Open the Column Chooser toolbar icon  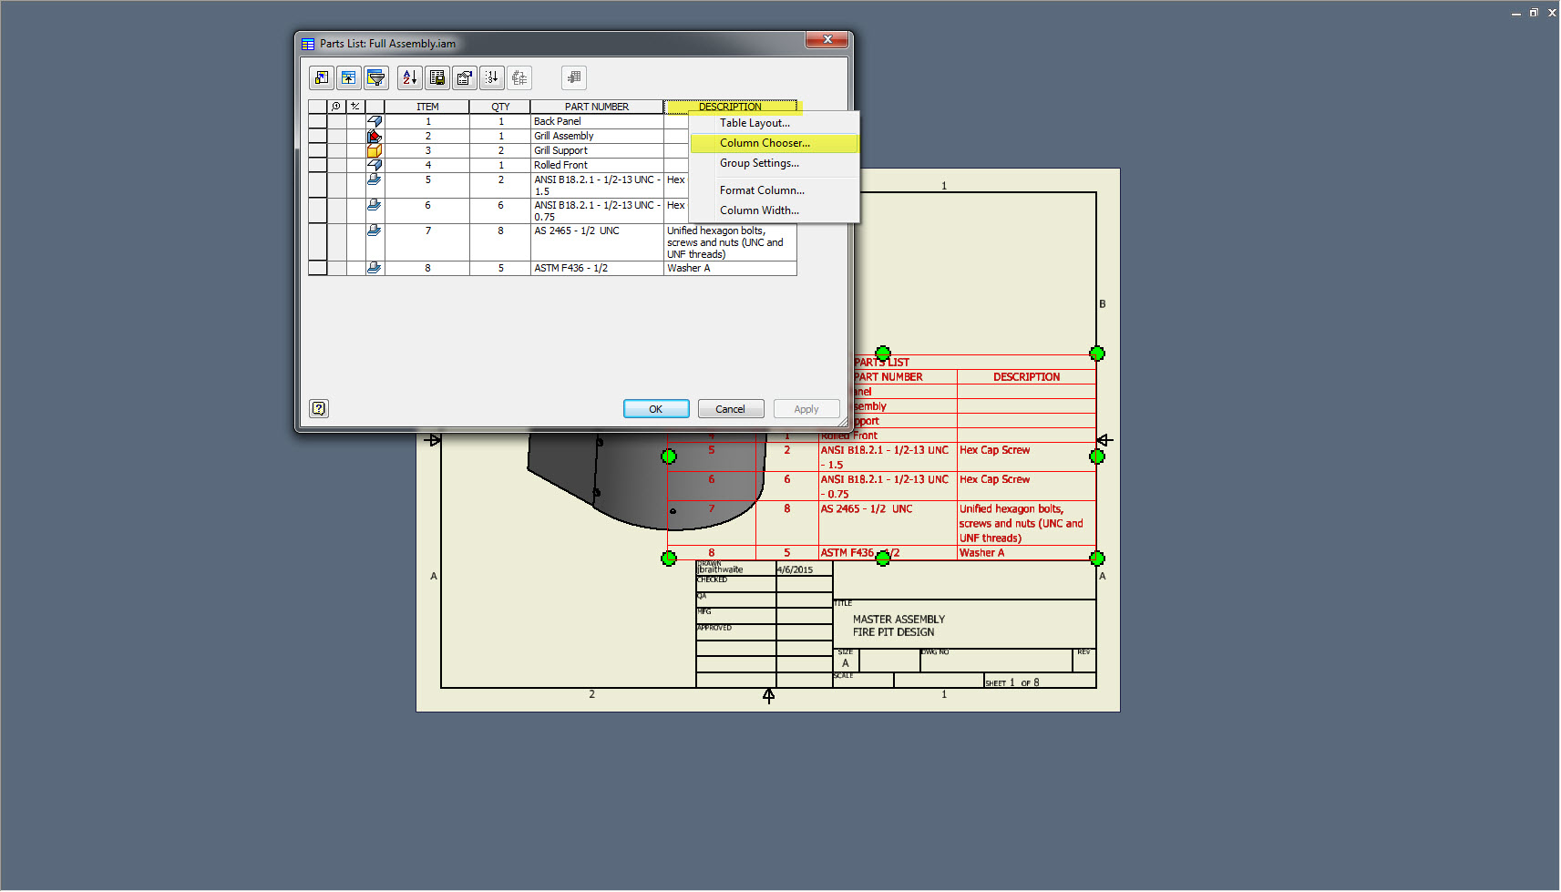321,78
